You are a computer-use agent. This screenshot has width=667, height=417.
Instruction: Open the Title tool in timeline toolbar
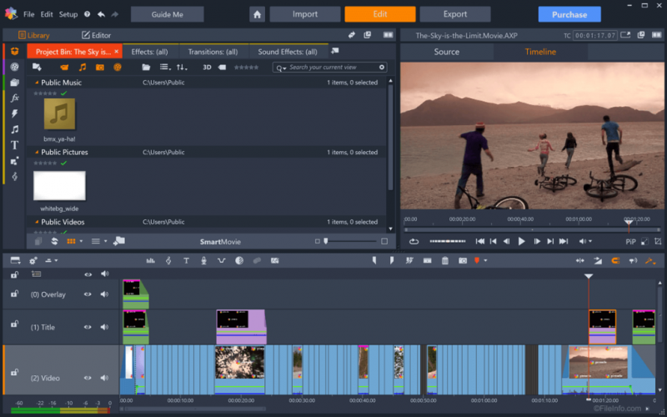(186, 261)
